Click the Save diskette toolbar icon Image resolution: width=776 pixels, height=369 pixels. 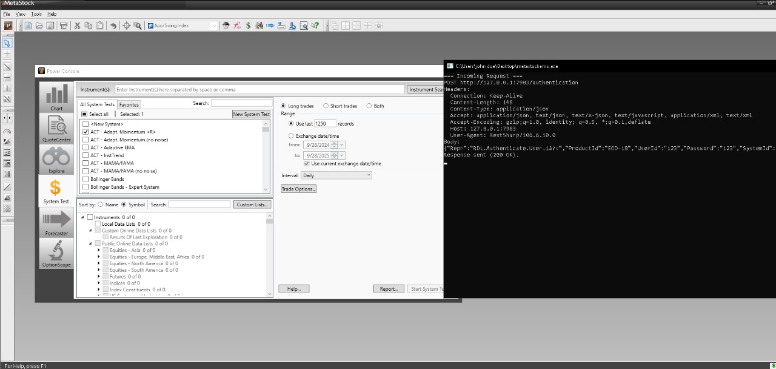[x=50, y=25]
